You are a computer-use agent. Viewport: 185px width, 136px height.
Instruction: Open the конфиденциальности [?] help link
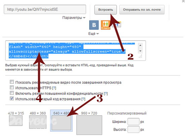[106, 93]
